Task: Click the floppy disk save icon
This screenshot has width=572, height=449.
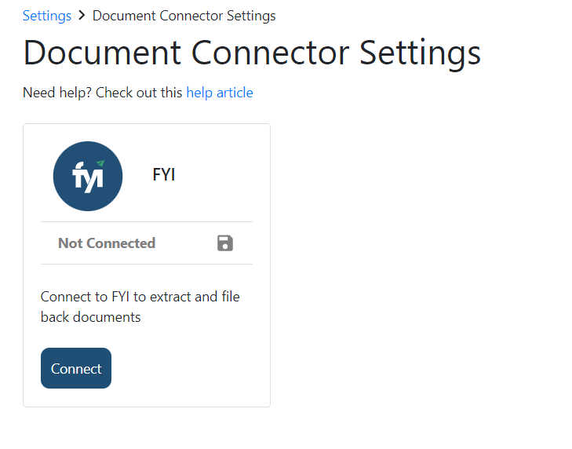Action: [225, 243]
